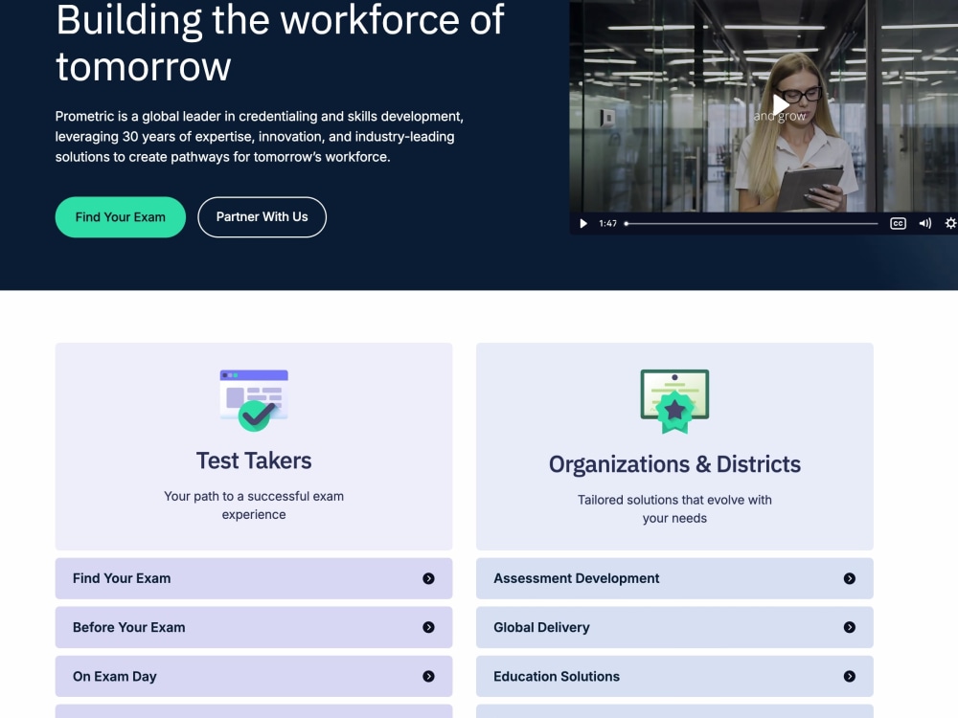The image size is (958, 718).
Task: Click the video volume speaker icon
Action: click(925, 223)
